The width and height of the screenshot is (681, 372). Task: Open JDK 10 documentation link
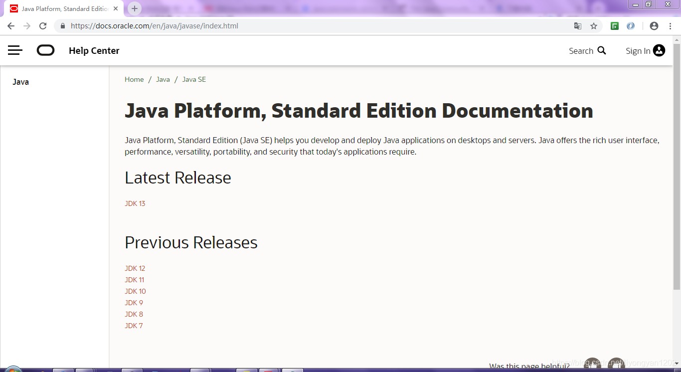click(136, 291)
